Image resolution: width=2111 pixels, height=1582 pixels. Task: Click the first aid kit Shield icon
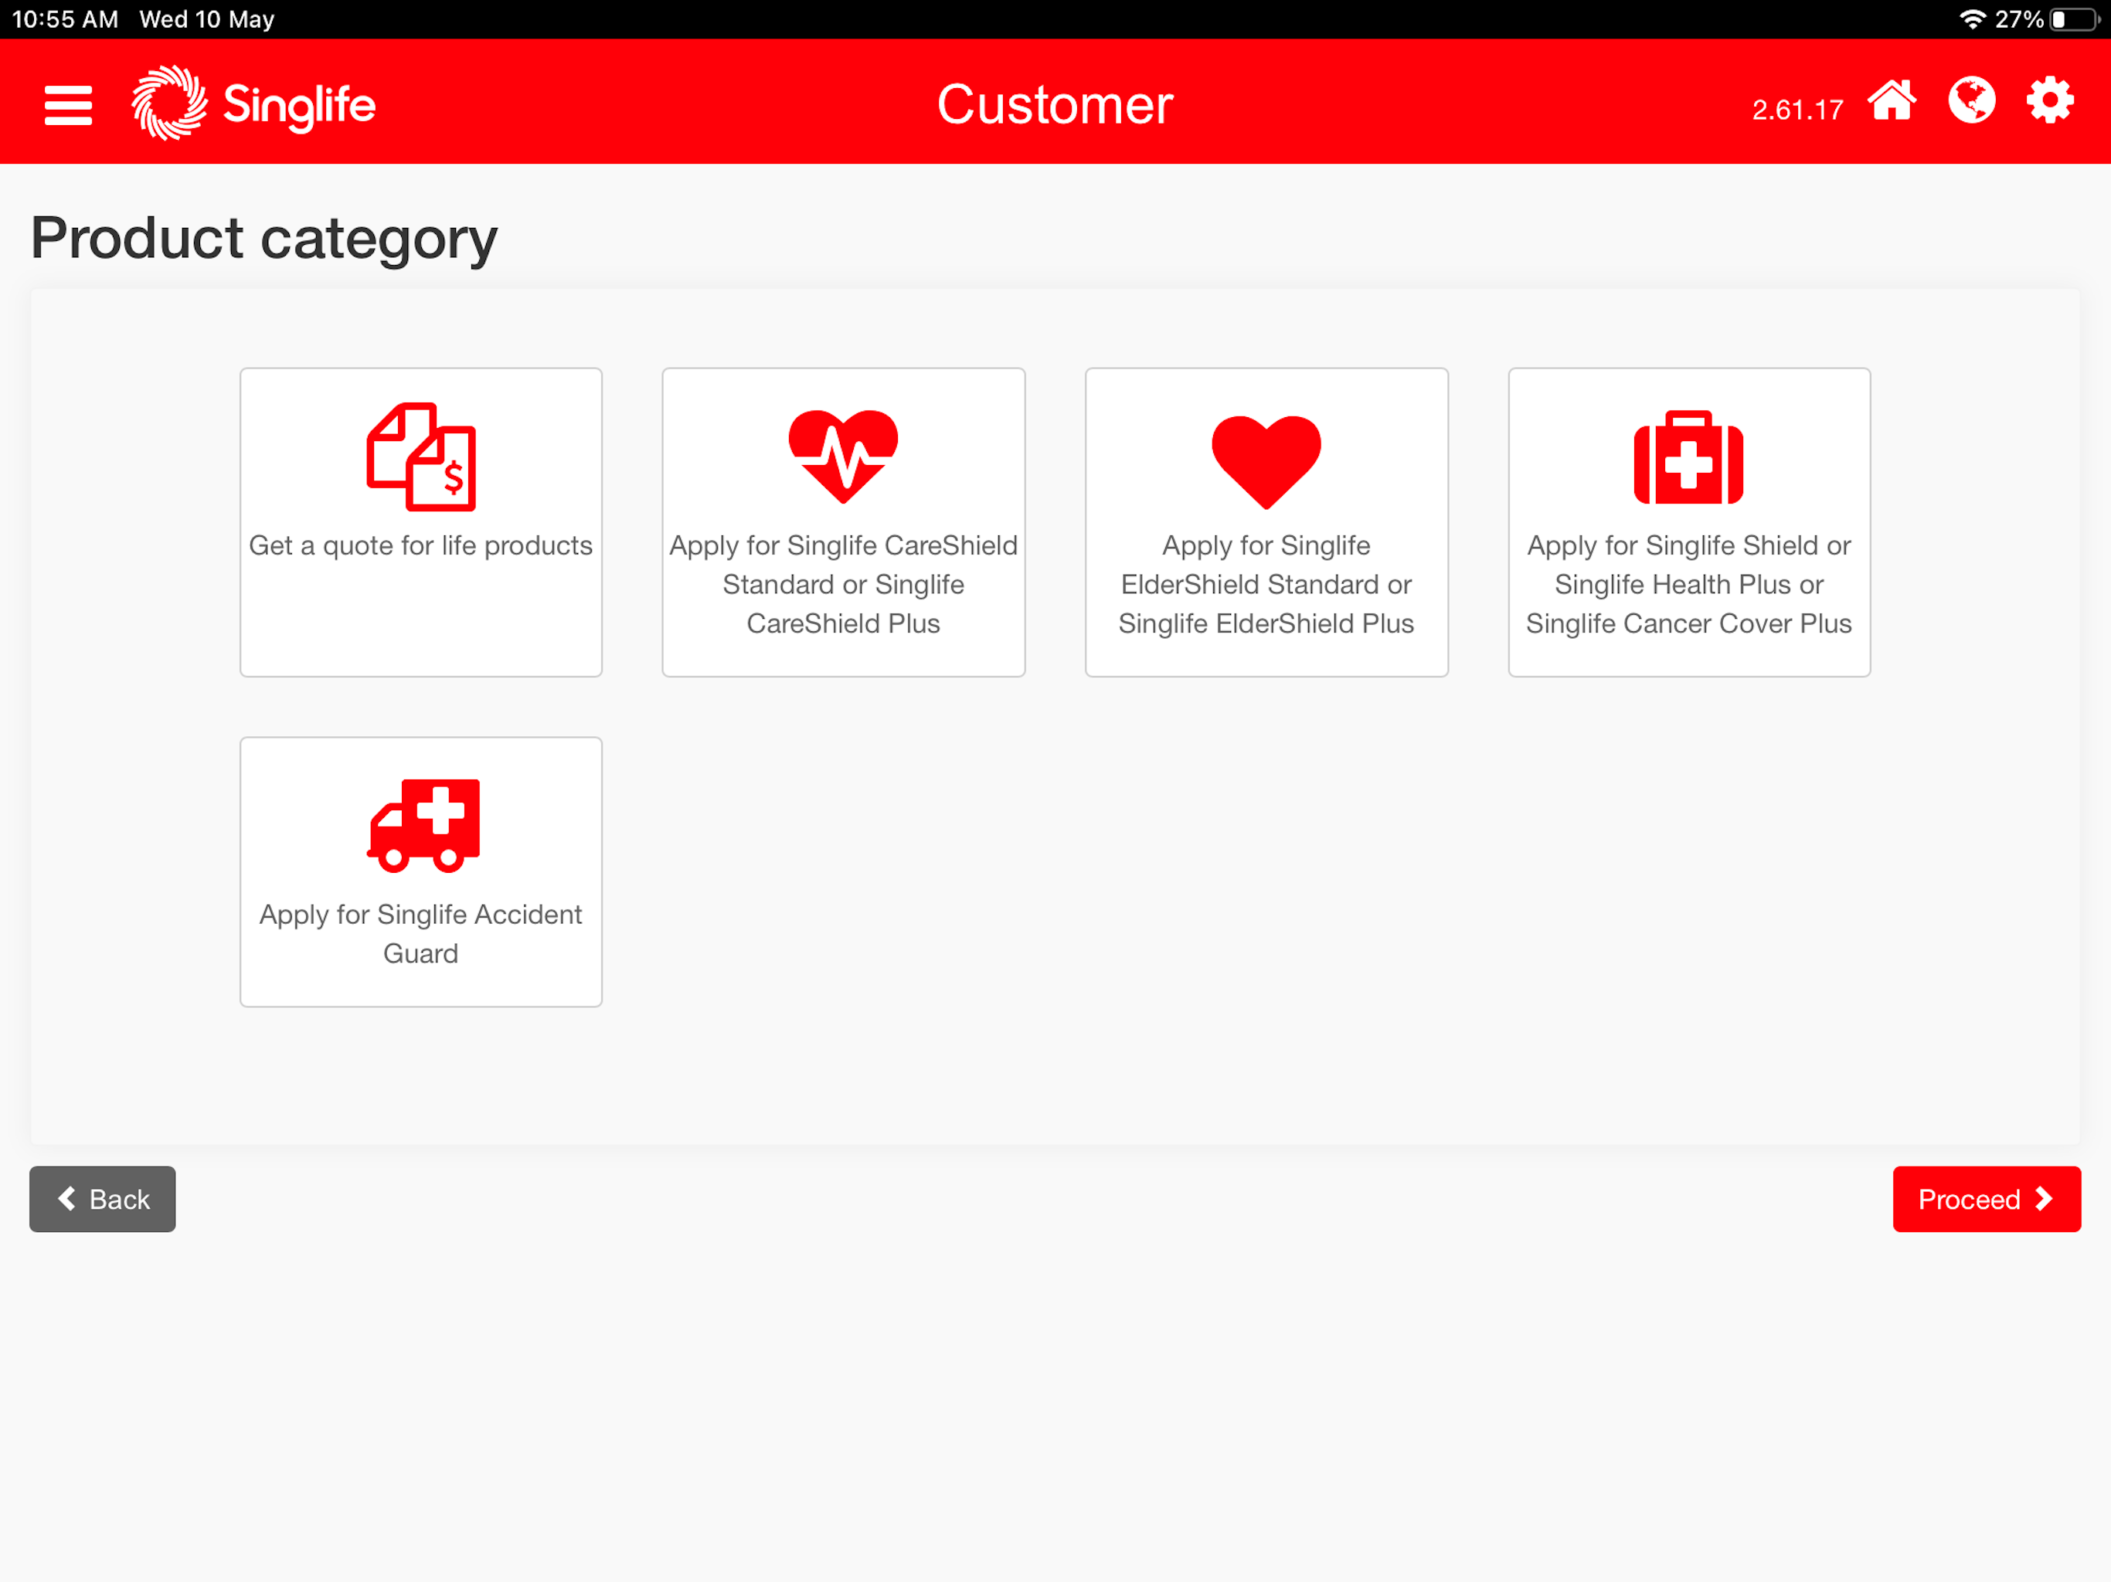click(1688, 457)
